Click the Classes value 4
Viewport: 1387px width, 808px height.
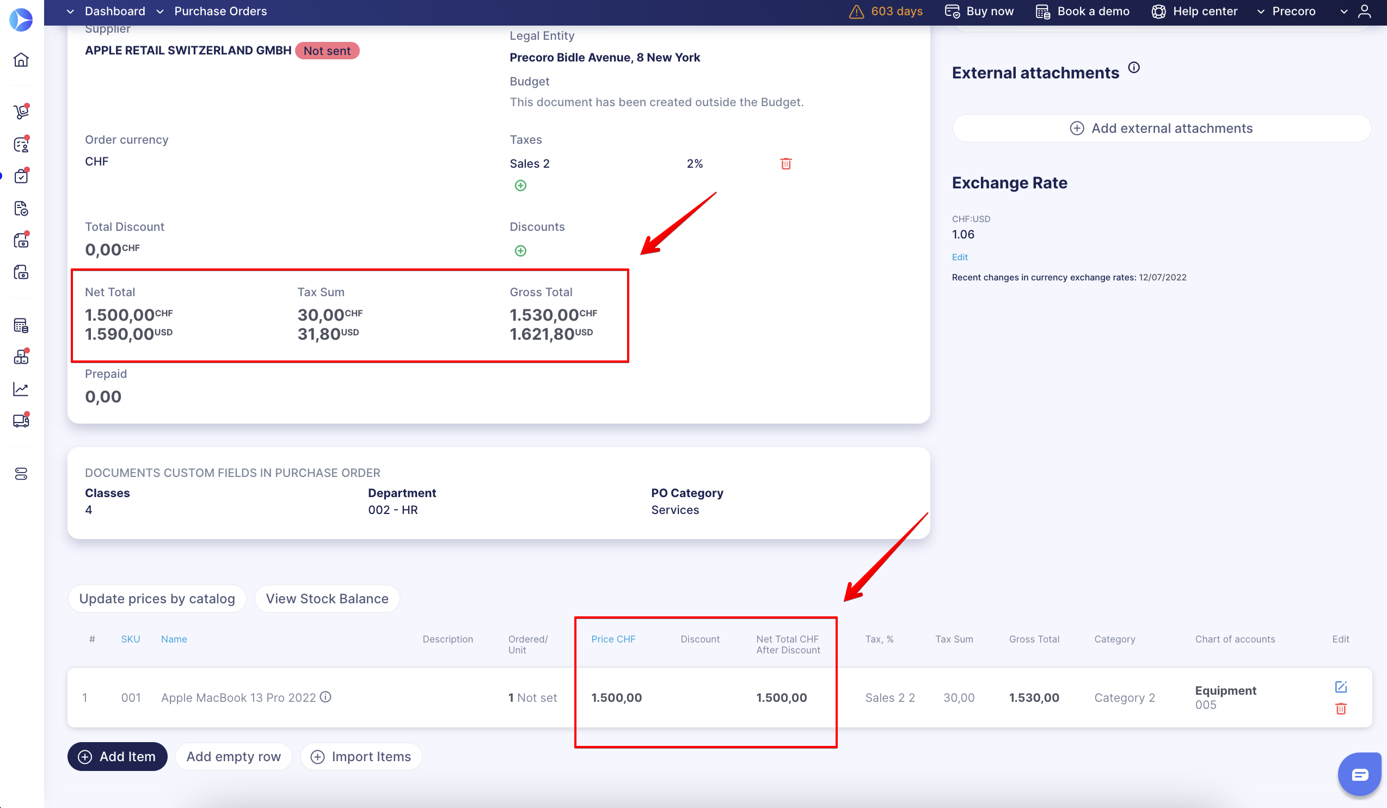tap(89, 510)
